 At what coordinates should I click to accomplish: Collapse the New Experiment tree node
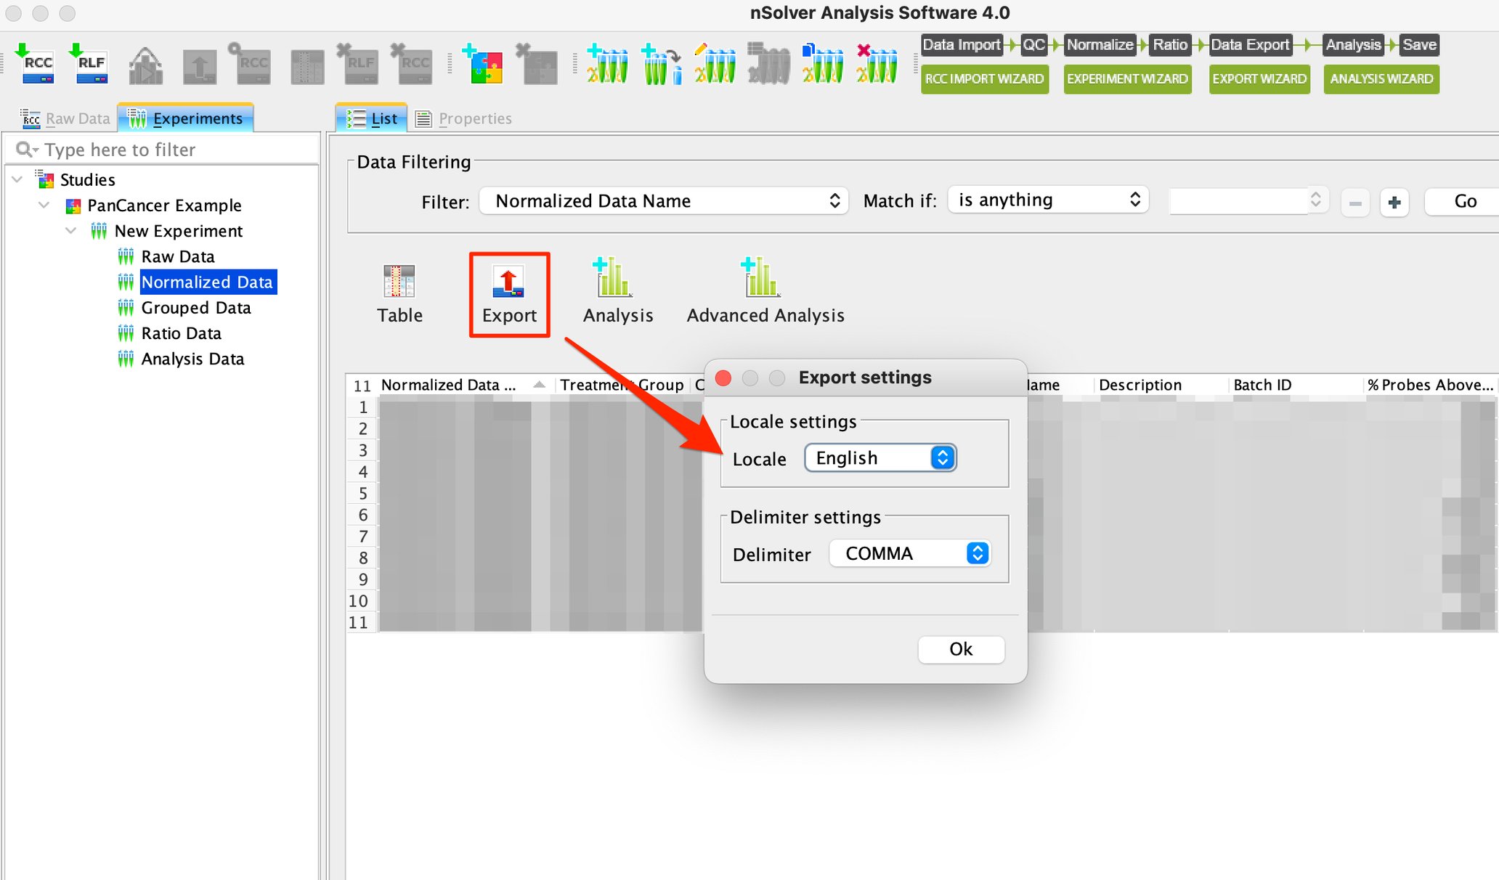click(x=70, y=231)
